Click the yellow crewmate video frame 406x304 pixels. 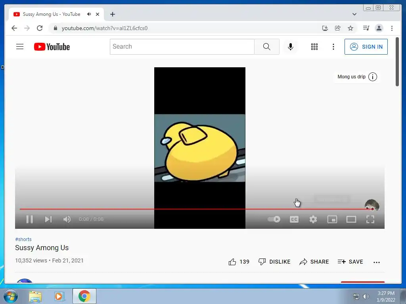[200, 148]
